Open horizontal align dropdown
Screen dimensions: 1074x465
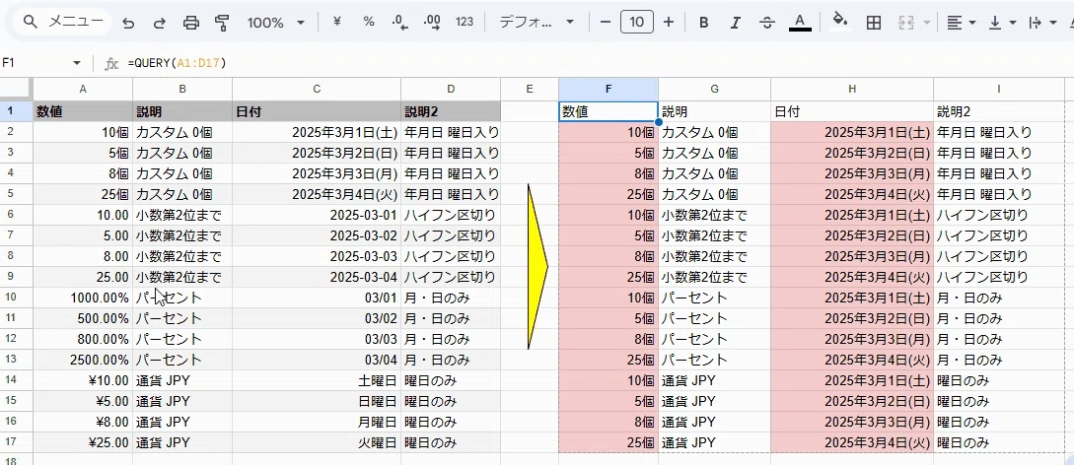961,23
